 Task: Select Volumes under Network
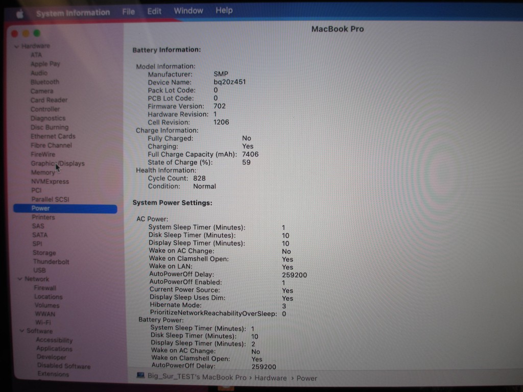(x=47, y=305)
